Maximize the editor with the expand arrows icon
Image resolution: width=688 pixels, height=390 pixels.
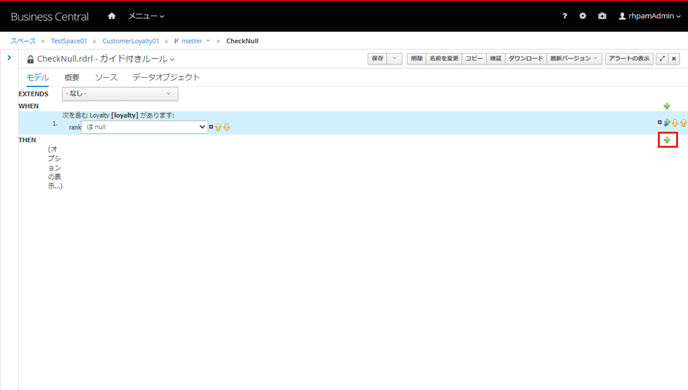pyautogui.click(x=662, y=58)
